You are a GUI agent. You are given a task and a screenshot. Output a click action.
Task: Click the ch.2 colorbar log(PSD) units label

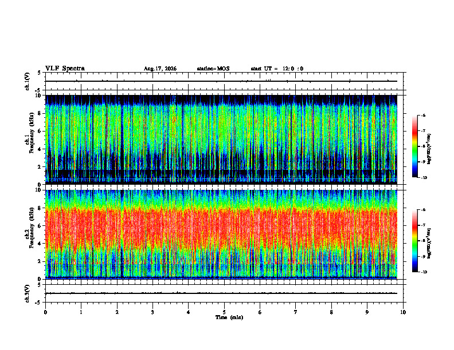(429, 243)
